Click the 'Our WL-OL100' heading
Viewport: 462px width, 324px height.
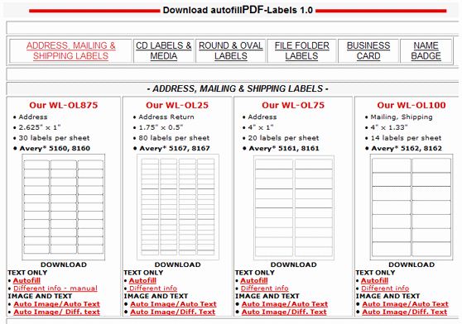(x=411, y=105)
